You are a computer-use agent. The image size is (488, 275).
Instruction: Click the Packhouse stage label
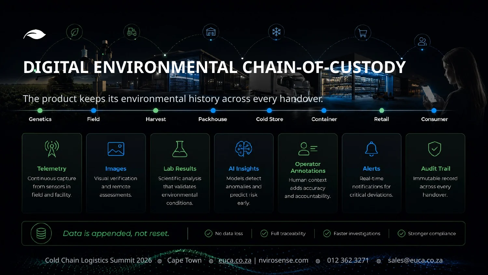pos(213,119)
